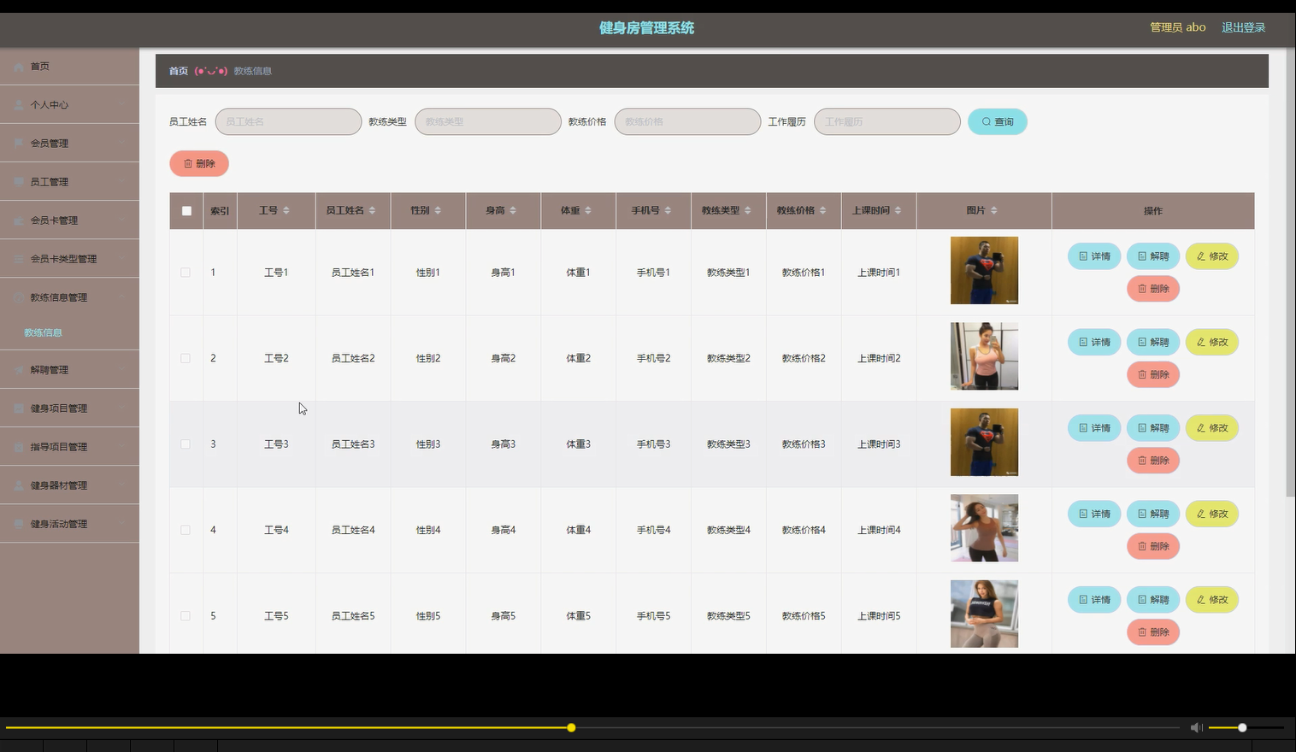Screen dimensions: 1296x752
Task: Click 管理员 abo in the header
Action: click(x=1177, y=27)
